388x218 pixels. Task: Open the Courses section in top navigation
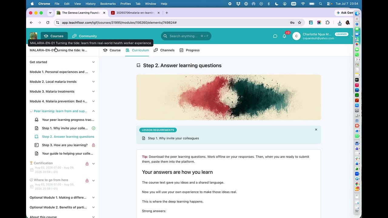point(54,36)
